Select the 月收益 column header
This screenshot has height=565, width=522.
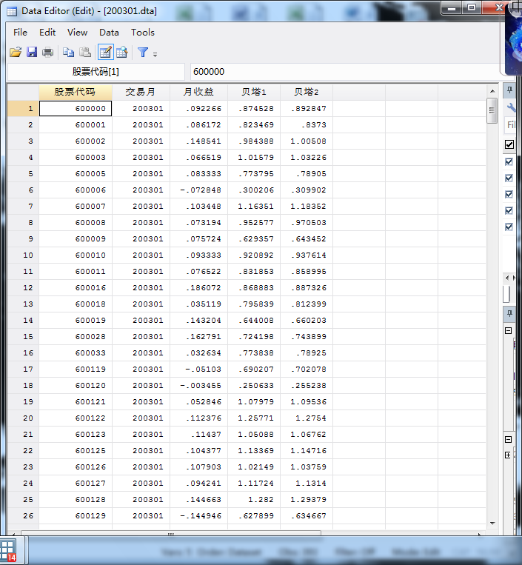[198, 92]
